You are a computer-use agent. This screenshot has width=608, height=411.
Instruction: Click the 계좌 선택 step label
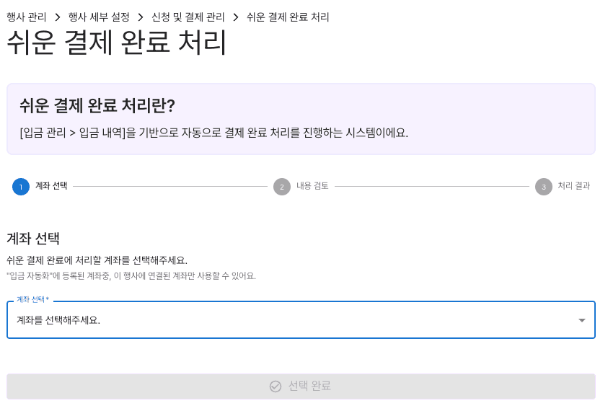click(51, 186)
